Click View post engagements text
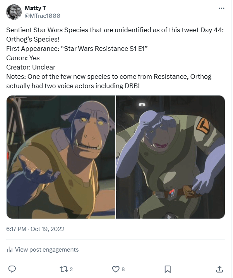 pyautogui.click(x=46, y=250)
